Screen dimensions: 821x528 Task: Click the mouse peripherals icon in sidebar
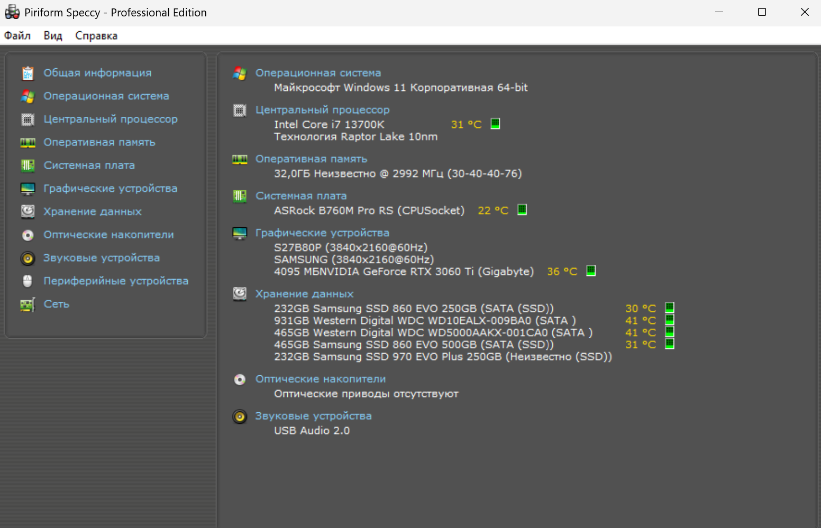coord(28,281)
